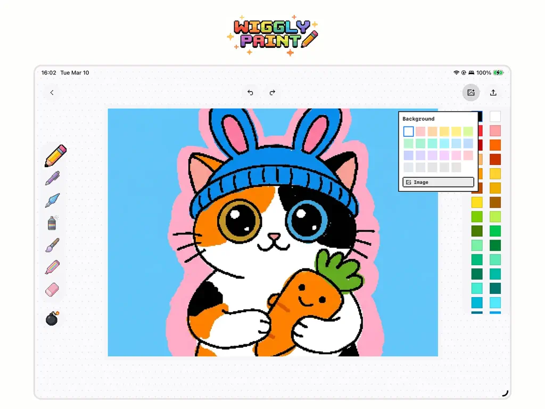Click the bomb clear-canvas icon

[x=52, y=318]
